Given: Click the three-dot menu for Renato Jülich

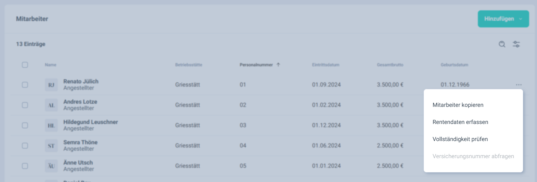Looking at the screenshot, I should (518, 85).
